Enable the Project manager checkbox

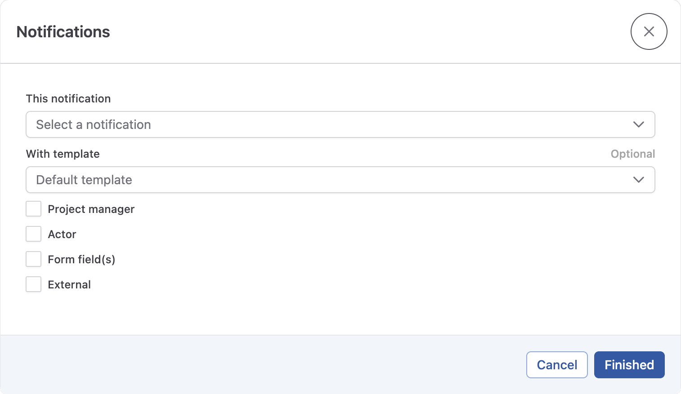pyautogui.click(x=33, y=208)
